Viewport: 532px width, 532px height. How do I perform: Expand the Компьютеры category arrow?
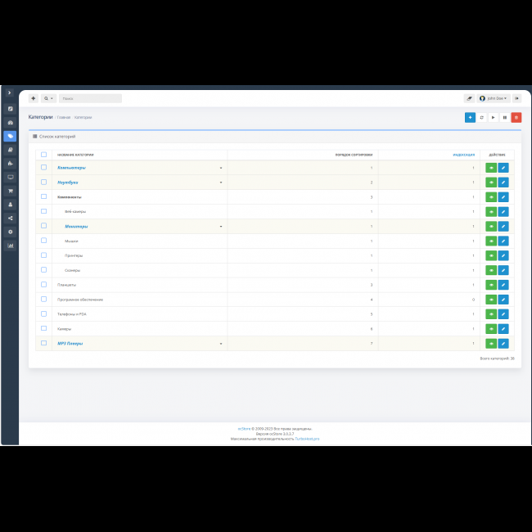click(220, 168)
